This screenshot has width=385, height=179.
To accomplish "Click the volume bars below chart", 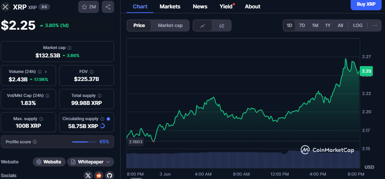I will click(x=243, y=160).
